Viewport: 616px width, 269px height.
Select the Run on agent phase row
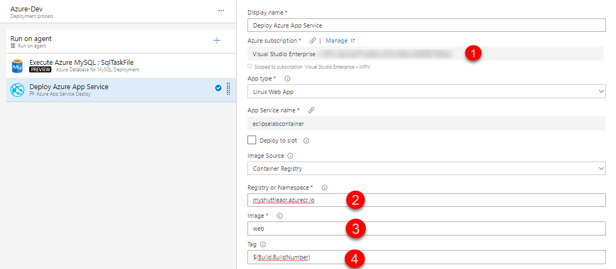pyautogui.click(x=121, y=42)
